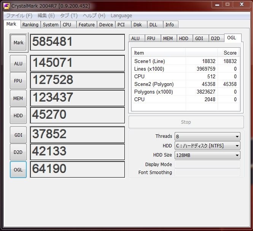This screenshot has width=253, height=231.
Task: Click the D2D score 42133
Action: pos(78,152)
